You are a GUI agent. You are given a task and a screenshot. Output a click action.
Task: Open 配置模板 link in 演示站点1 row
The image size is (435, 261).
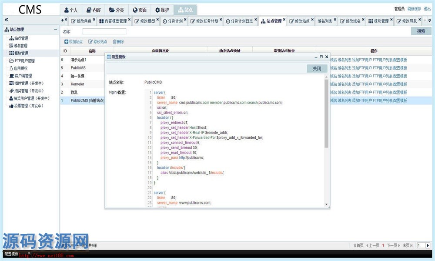click(x=400, y=60)
